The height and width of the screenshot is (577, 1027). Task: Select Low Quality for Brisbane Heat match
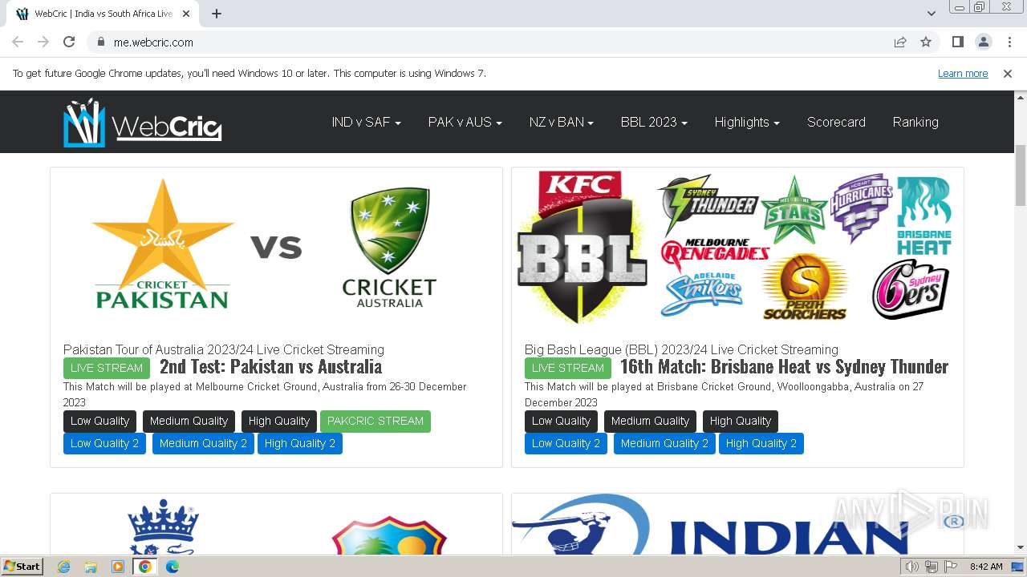click(x=561, y=421)
